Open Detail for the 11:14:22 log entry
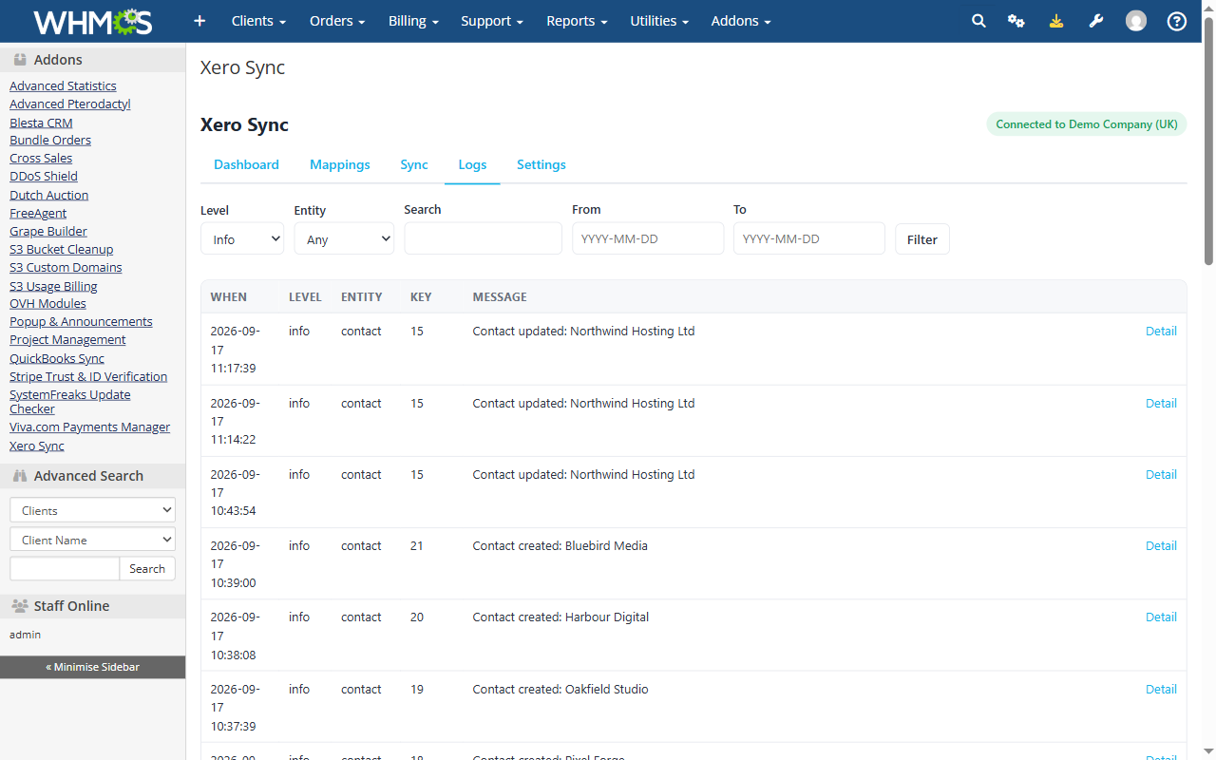Screen dimensions: 1216x760 tap(1161, 403)
